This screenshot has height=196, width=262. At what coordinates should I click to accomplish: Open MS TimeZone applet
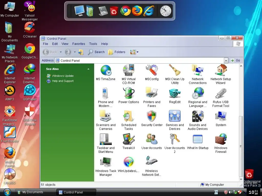point(106,73)
